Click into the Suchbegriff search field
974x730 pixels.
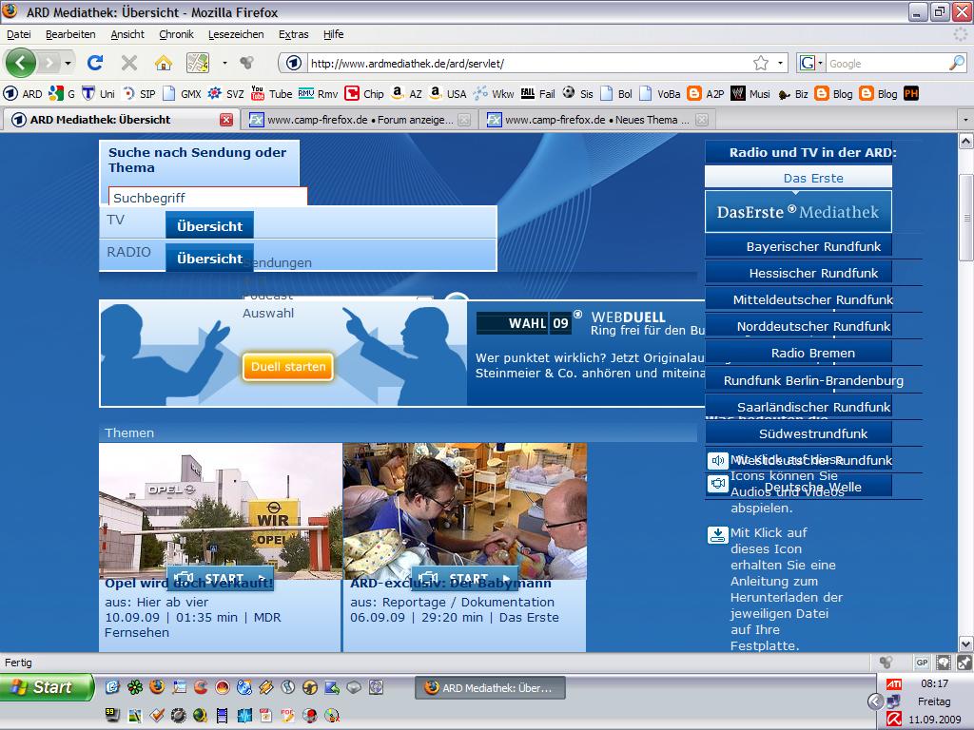pos(208,198)
